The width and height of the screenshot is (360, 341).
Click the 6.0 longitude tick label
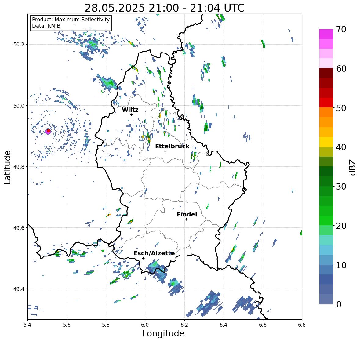coord(145,325)
